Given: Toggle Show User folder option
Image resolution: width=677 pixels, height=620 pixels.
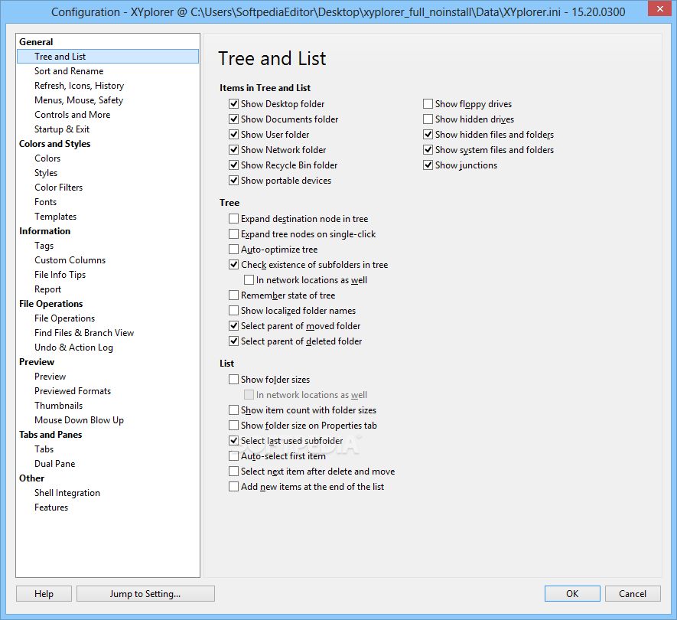Looking at the screenshot, I should [x=233, y=135].
